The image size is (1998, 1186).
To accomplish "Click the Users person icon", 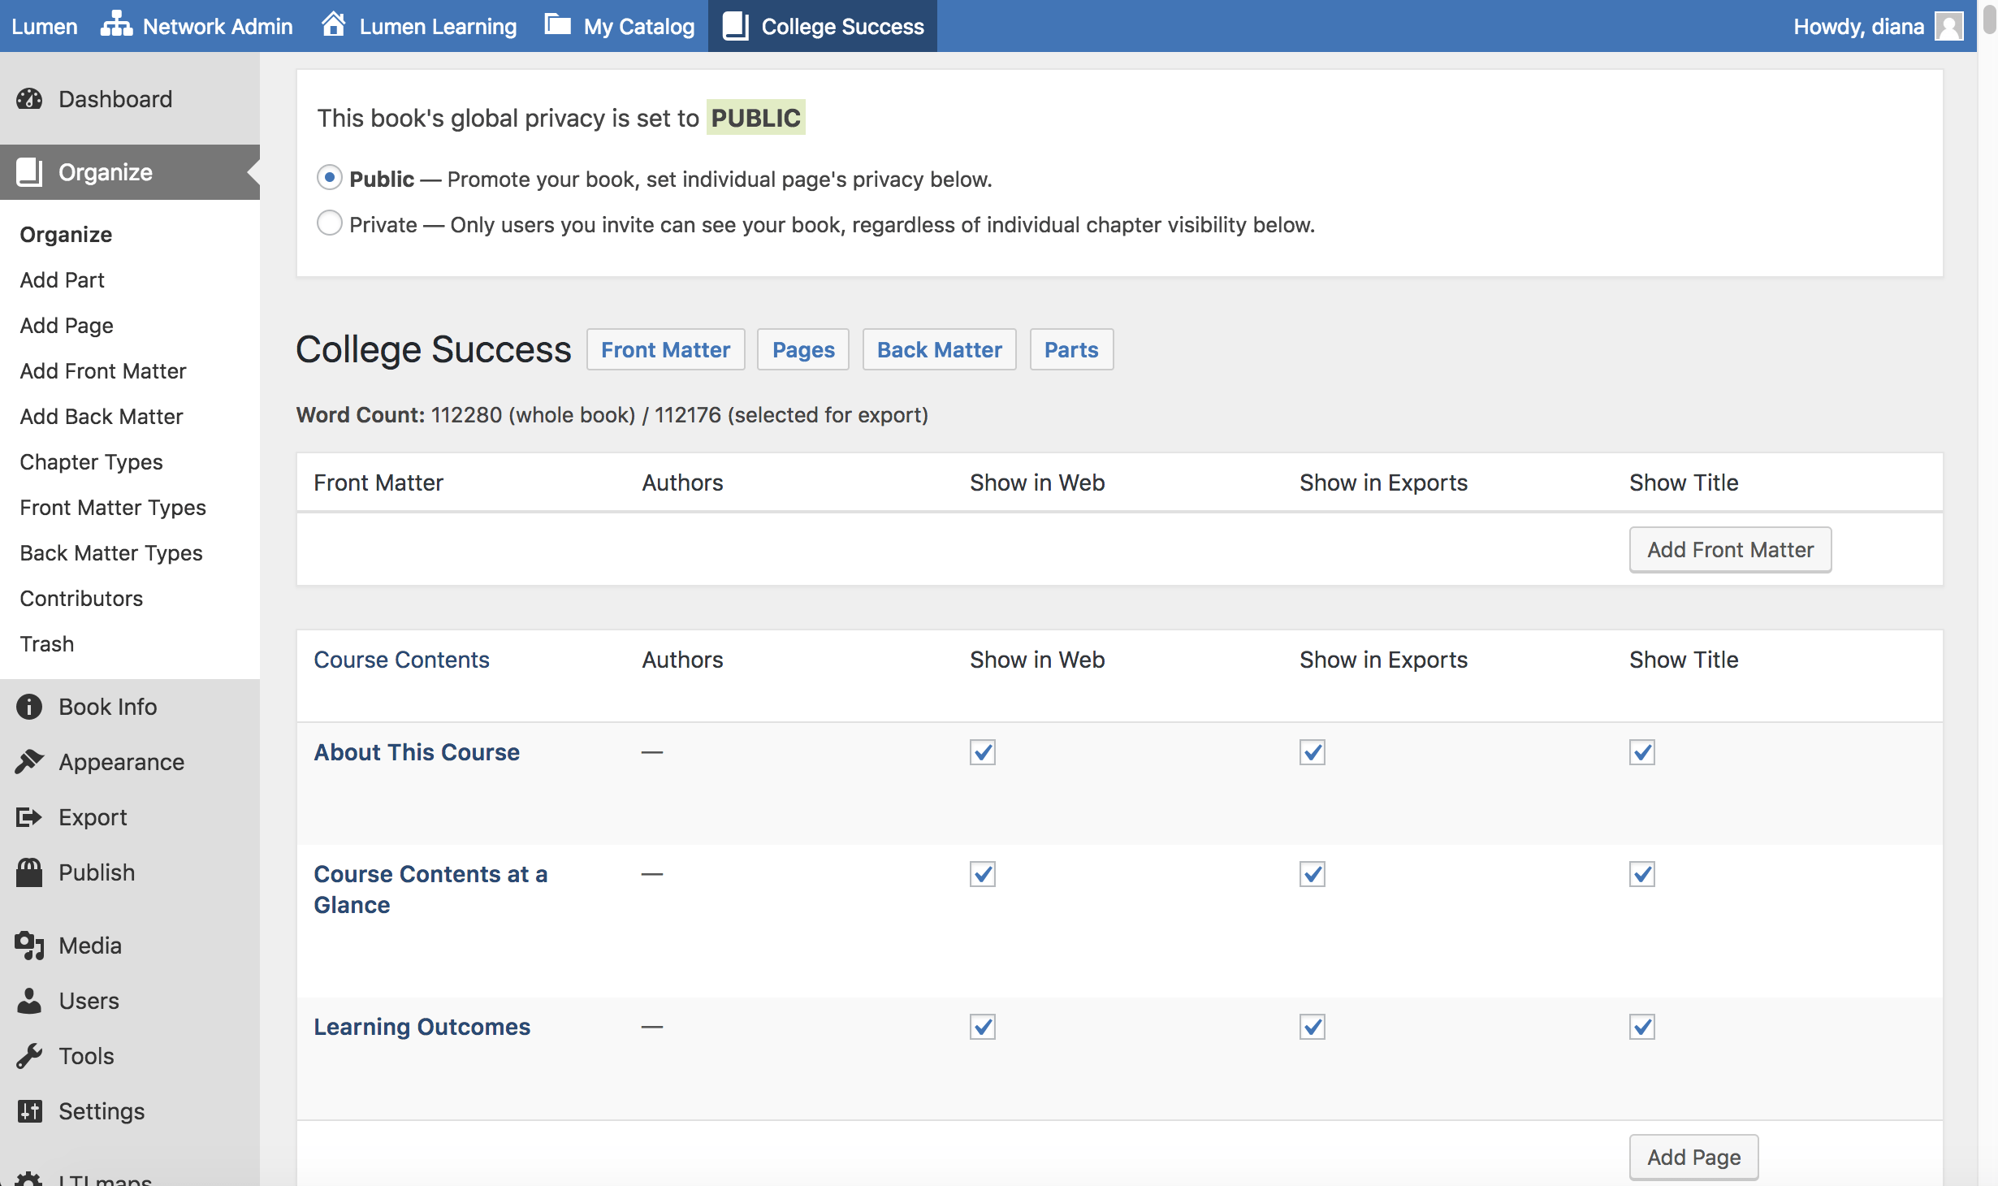I will click(29, 1001).
